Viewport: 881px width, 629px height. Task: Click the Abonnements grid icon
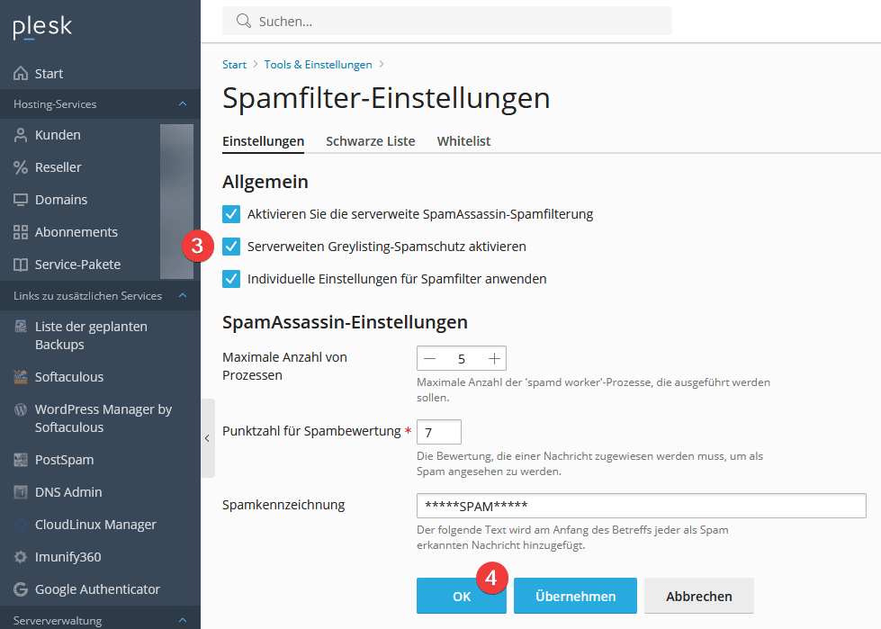click(20, 232)
